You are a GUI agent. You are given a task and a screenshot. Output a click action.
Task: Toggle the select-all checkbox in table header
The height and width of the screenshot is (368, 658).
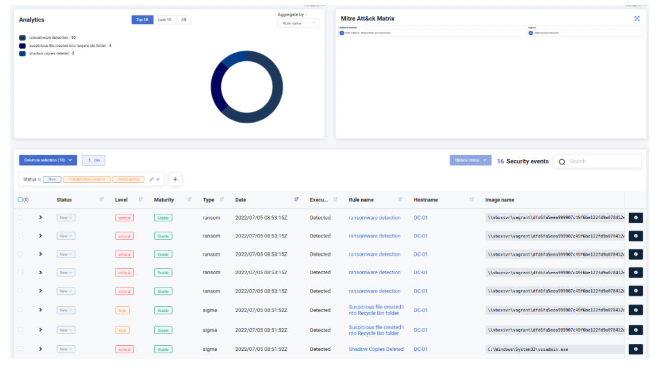coord(20,200)
